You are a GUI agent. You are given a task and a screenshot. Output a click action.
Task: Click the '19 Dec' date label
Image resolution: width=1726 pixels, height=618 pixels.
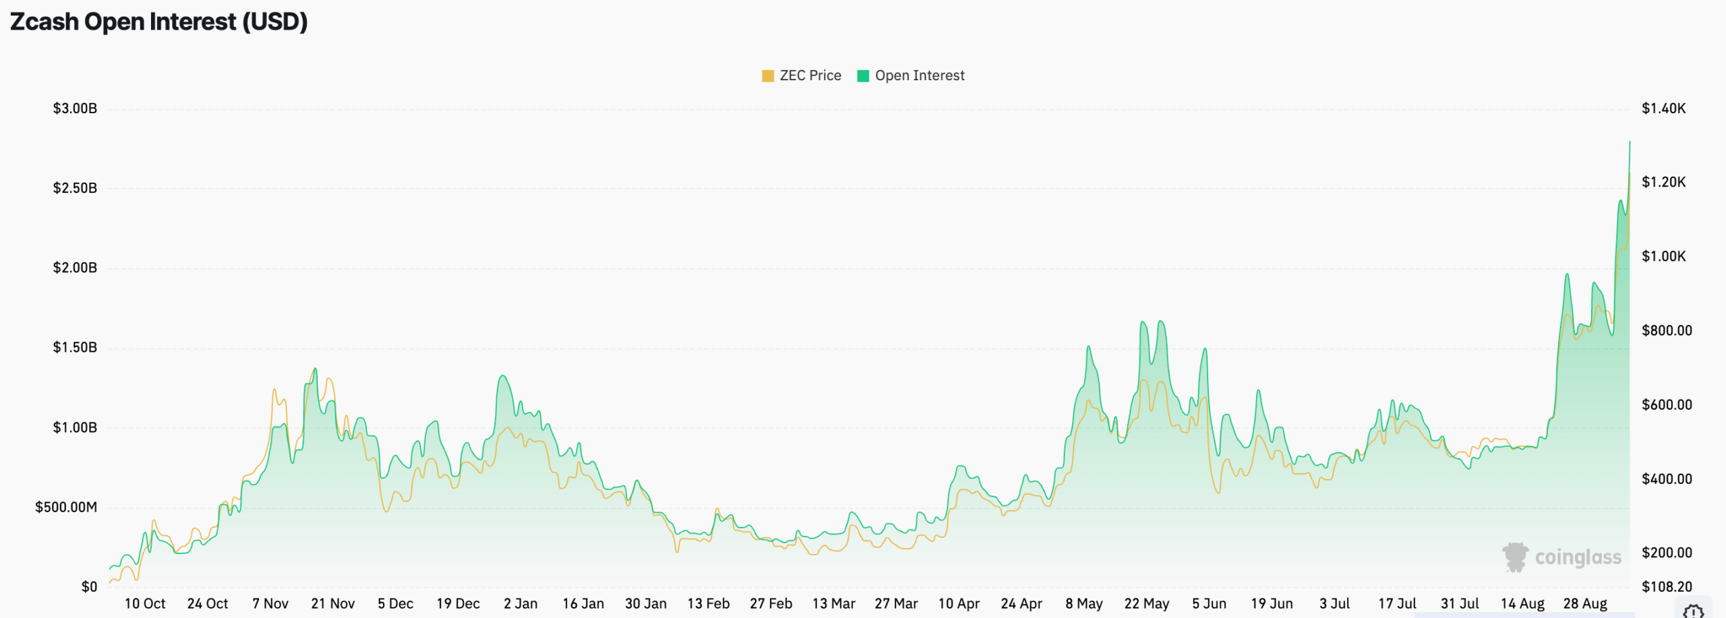tap(458, 604)
